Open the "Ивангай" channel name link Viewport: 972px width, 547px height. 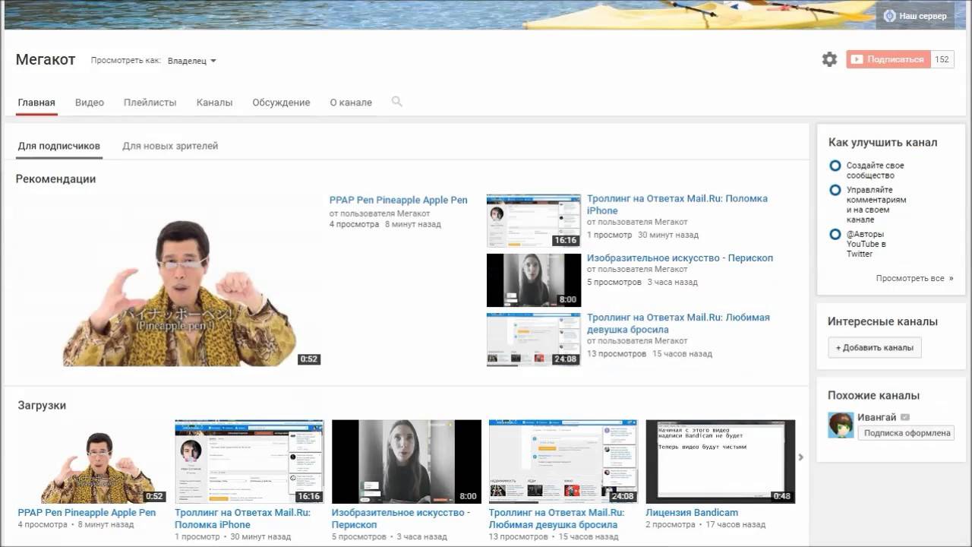click(877, 417)
